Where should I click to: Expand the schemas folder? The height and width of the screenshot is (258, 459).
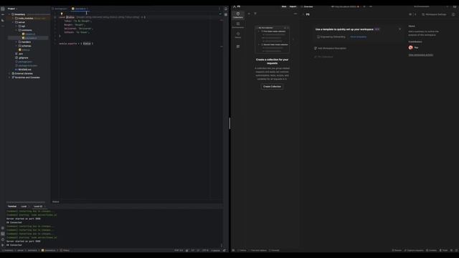(x=16, y=46)
